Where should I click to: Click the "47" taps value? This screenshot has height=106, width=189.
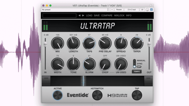(x=89, y=35)
